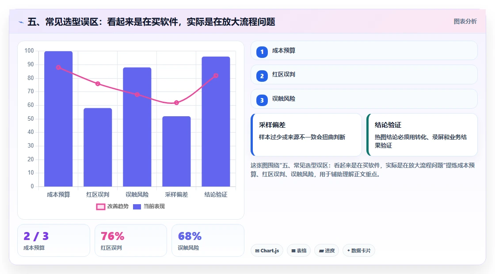This screenshot has height=274, width=495.
Task: Click the number 2 badge for 红区误判
Action: [262, 76]
